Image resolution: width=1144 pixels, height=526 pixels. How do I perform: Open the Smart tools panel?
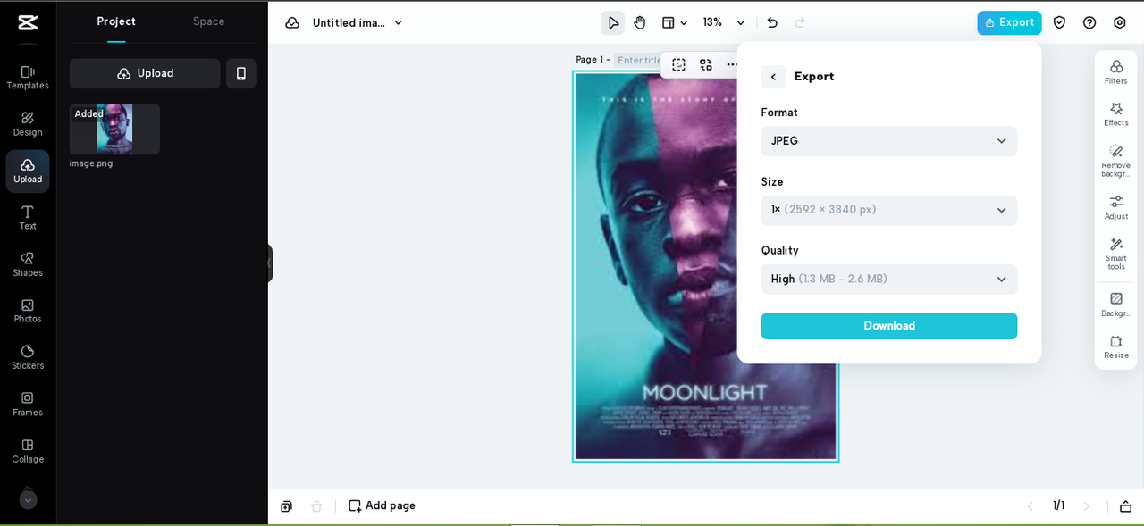[x=1116, y=254]
